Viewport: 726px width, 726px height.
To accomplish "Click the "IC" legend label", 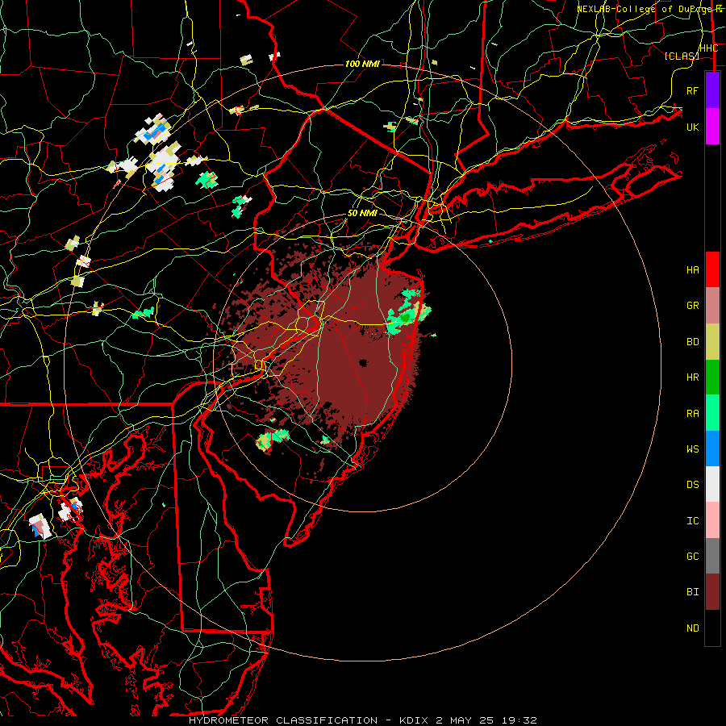I will (692, 521).
